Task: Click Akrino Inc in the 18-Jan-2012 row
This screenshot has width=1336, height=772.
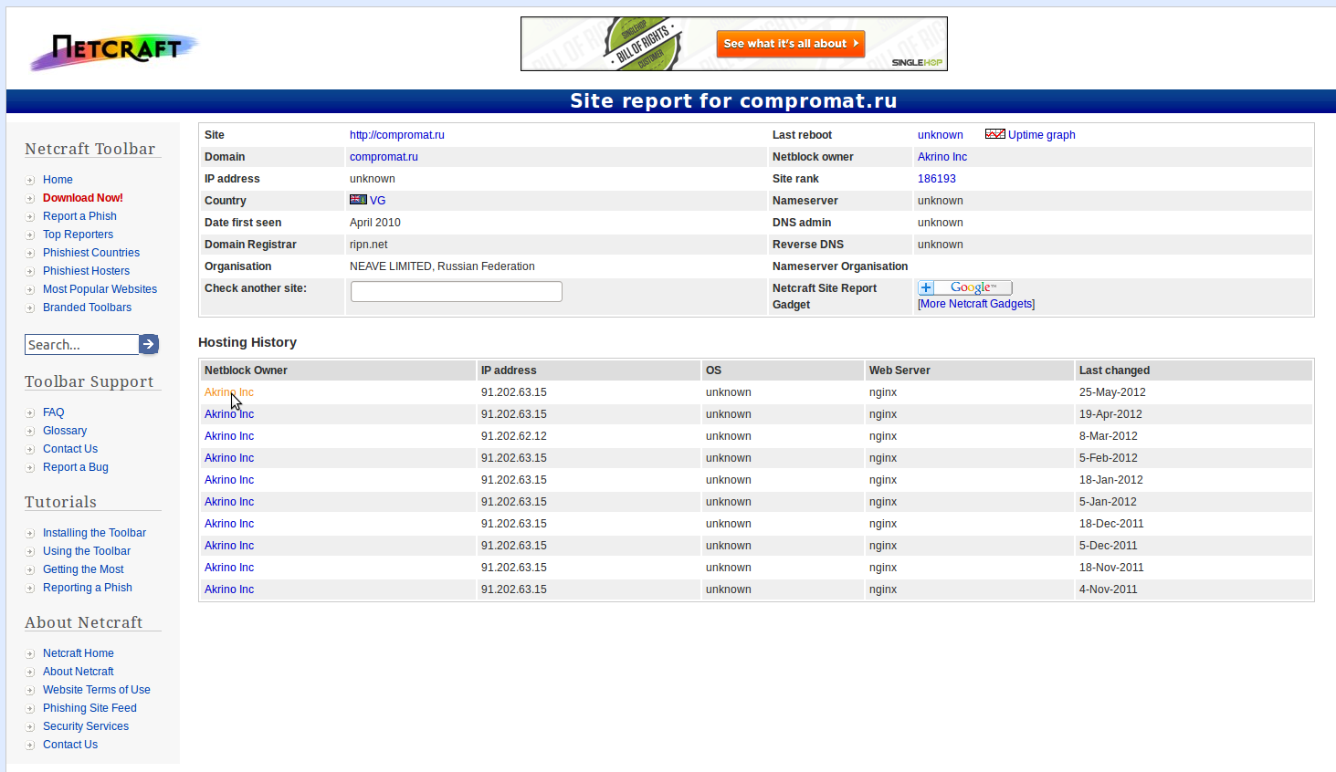Action: coord(229,480)
